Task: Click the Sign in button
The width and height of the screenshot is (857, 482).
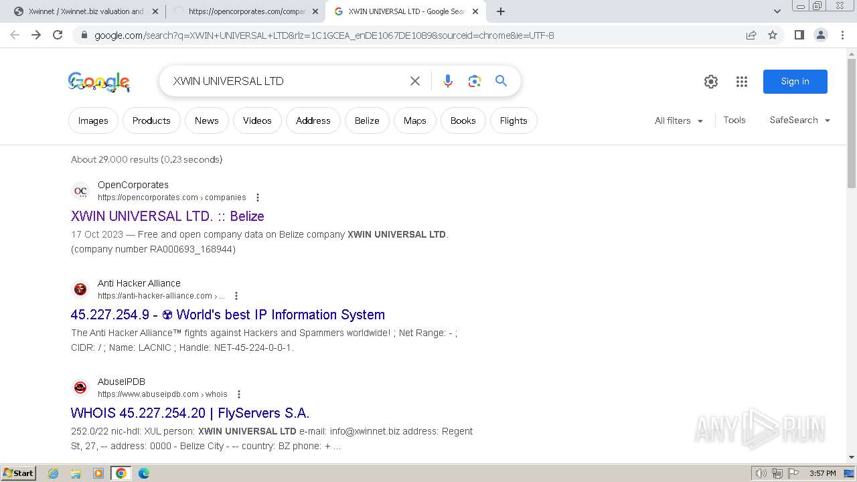Action: coord(795,81)
